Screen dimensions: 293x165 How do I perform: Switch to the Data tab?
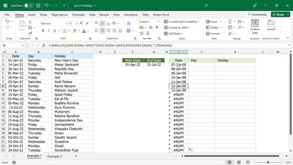click(92, 15)
